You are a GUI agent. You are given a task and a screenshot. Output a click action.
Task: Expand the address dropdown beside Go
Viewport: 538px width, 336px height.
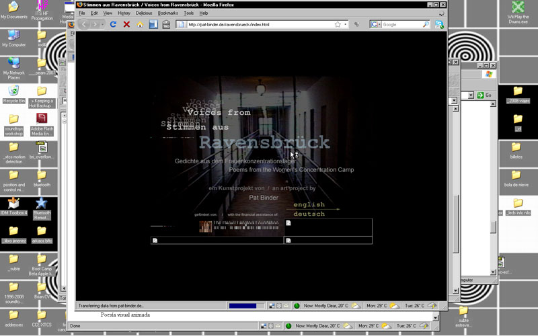(x=472, y=95)
